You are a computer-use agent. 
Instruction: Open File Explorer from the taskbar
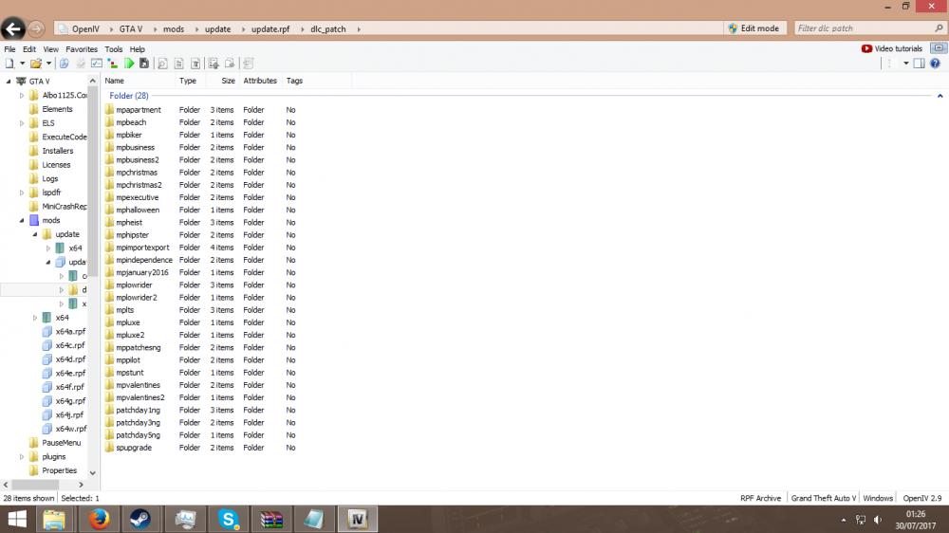click(54, 519)
